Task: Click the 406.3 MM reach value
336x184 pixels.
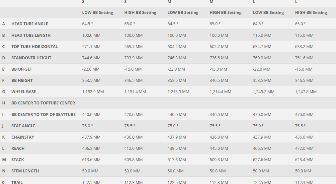Action: tap(91, 148)
